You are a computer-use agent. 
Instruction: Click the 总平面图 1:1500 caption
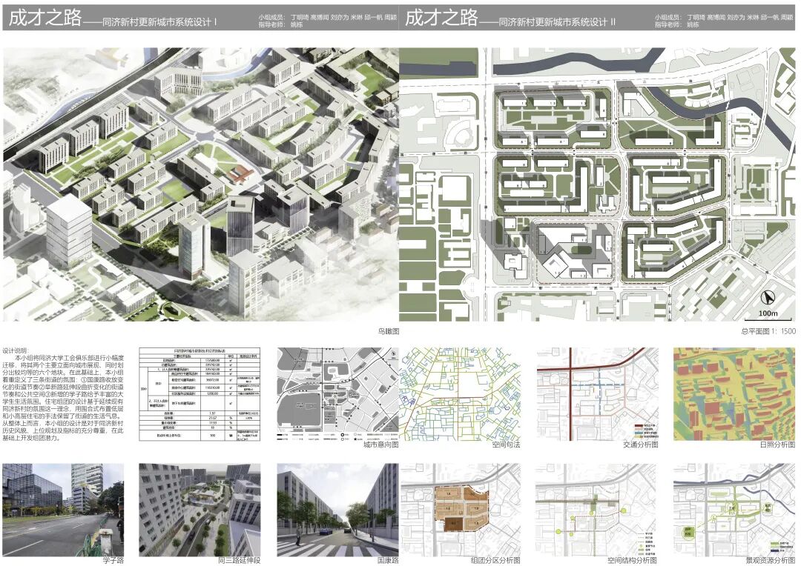point(768,331)
